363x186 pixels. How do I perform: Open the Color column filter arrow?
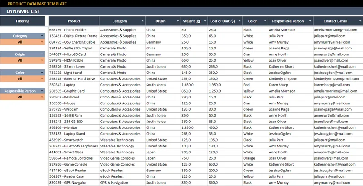click(x=265, y=21)
